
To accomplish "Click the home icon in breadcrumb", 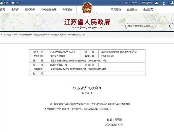I will [1, 34].
